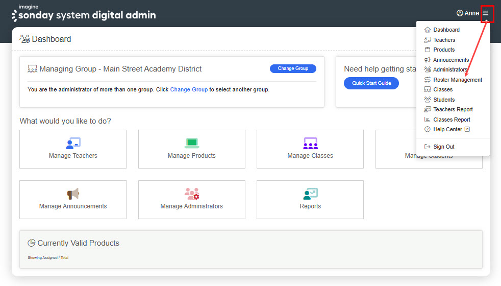Screen dimensions: 501x286
Task: Choose Teachers Report from the menu
Action: pos(453,109)
